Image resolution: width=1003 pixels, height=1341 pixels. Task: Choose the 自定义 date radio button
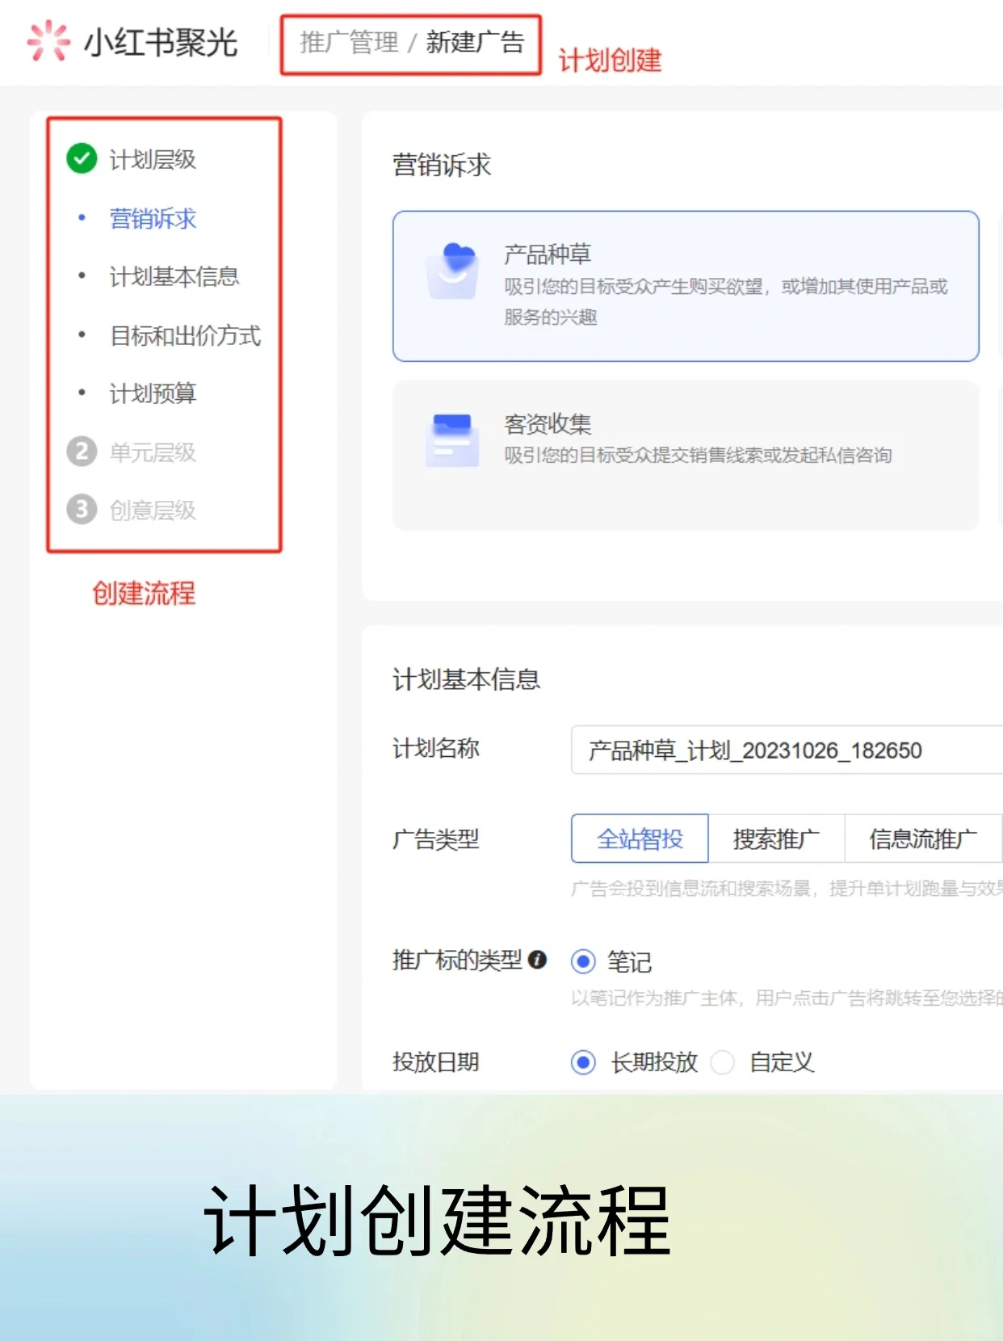tap(723, 1062)
